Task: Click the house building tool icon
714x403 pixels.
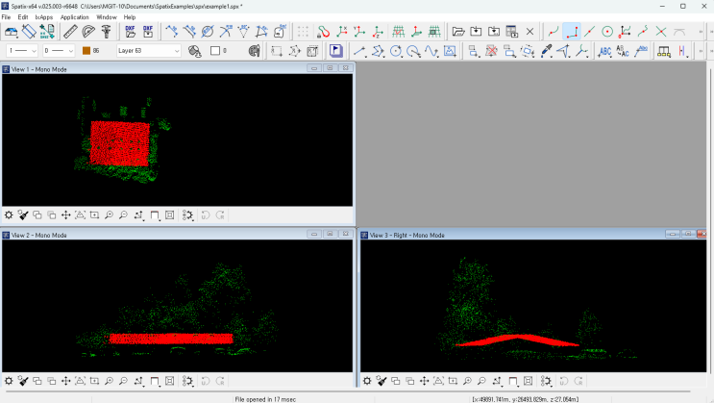Action: tap(11, 32)
